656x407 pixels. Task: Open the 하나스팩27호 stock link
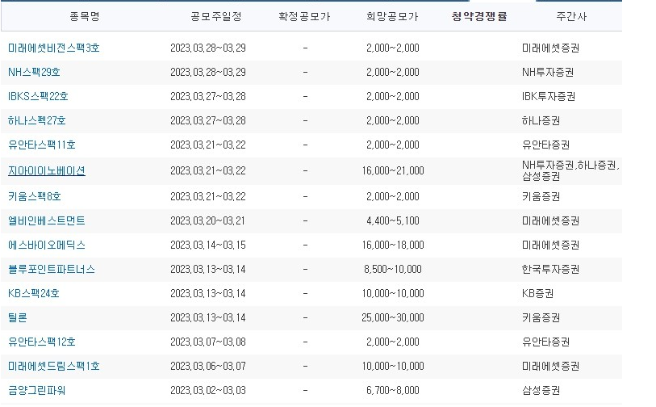[37, 121]
